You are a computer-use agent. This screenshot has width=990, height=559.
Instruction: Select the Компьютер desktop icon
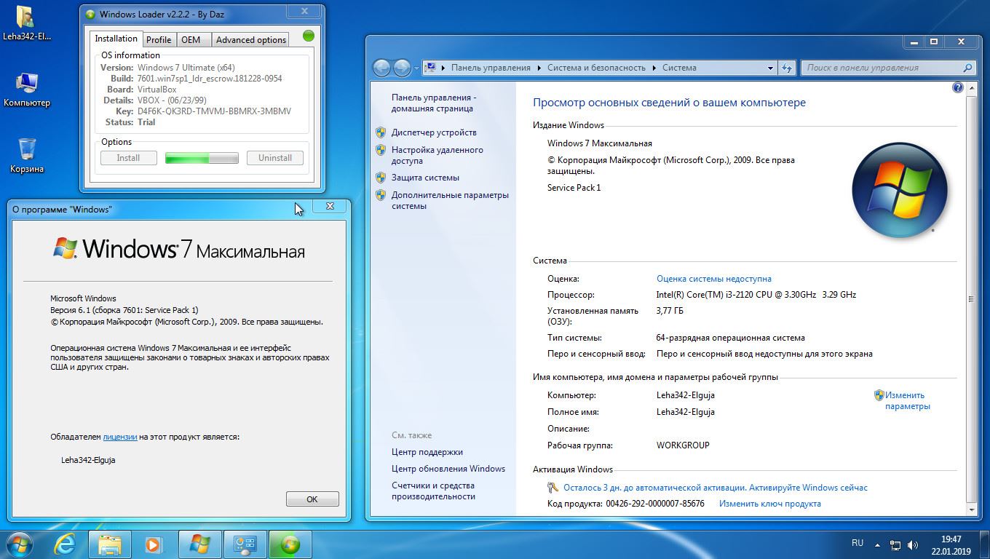[x=27, y=89]
